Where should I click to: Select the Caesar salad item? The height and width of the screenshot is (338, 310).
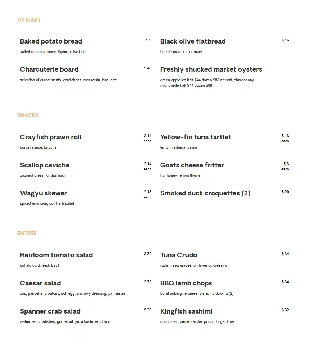tap(40, 283)
